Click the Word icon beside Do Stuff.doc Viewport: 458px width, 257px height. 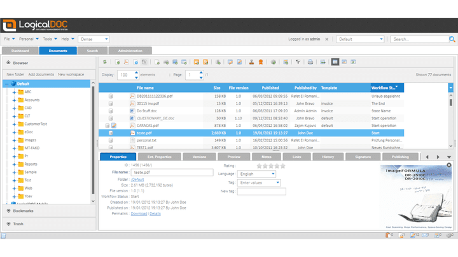[131, 110]
